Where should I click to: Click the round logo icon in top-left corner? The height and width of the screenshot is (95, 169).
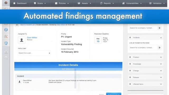(x=6, y=3)
